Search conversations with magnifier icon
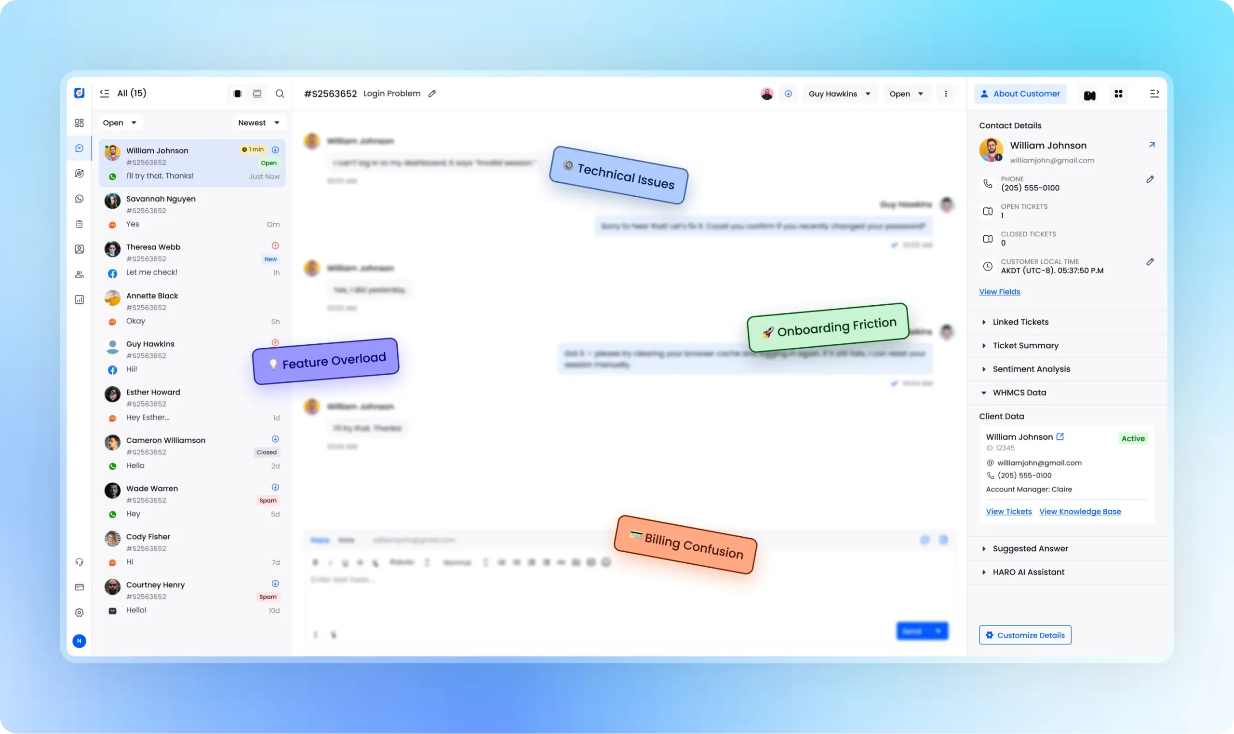The image size is (1234, 734). click(x=280, y=94)
